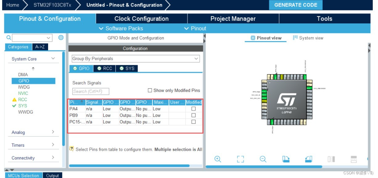
Task: Select the PB9 row in the GPIO table
Action: [x=135, y=115]
